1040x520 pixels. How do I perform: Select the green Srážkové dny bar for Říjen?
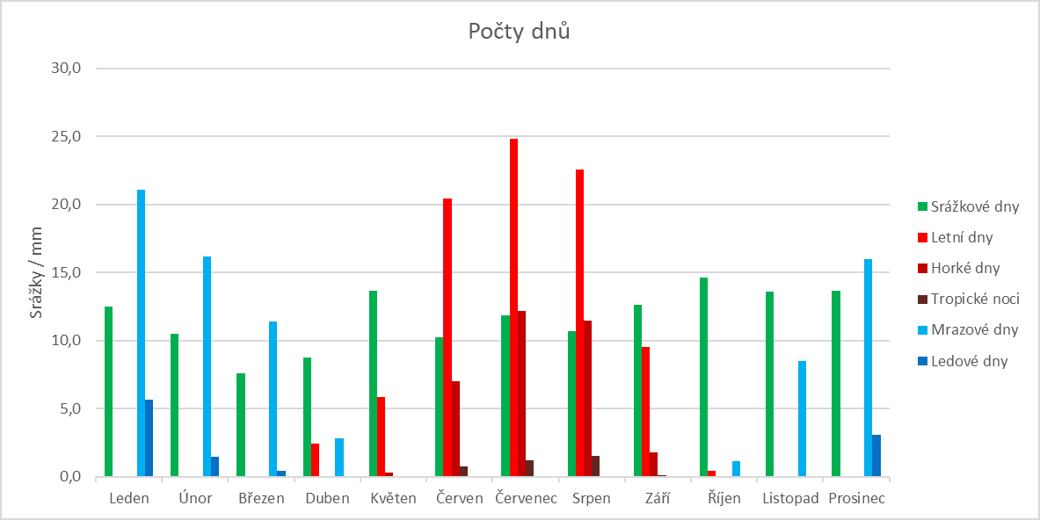[x=704, y=378]
